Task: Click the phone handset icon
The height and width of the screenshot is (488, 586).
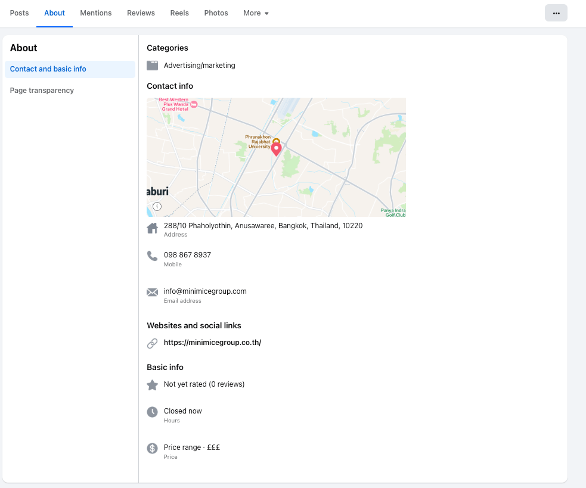Action: click(x=153, y=256)
